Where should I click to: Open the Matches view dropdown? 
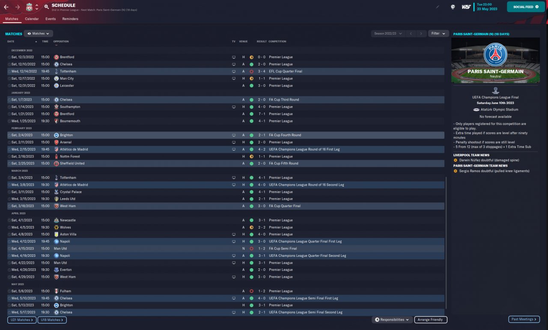pyautogui.click(x=39, y=33)
